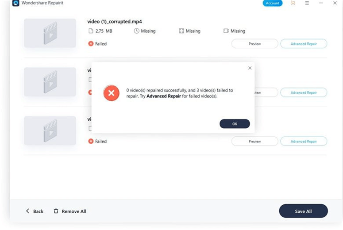This screenshot has width=343, height=230.
Task: Click the Failed status icon of first video
Action: pos(91,44)
